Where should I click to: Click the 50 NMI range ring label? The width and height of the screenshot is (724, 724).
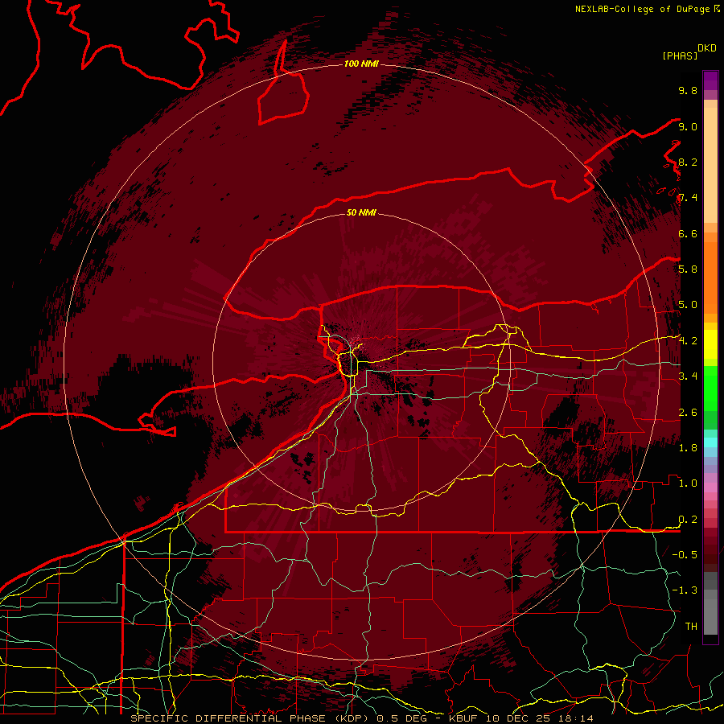[361, 212]
